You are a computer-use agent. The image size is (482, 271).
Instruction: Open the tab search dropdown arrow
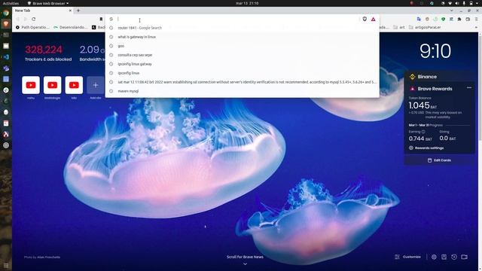(451, 11)
